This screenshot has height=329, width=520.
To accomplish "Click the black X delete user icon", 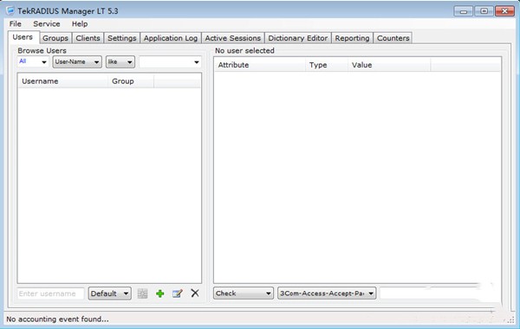I will [x=195, y=293].
